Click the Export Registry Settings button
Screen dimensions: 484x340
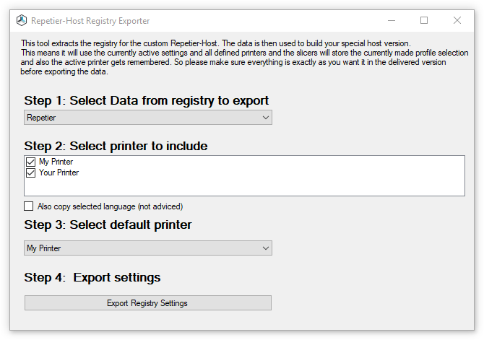coord(148,303)
